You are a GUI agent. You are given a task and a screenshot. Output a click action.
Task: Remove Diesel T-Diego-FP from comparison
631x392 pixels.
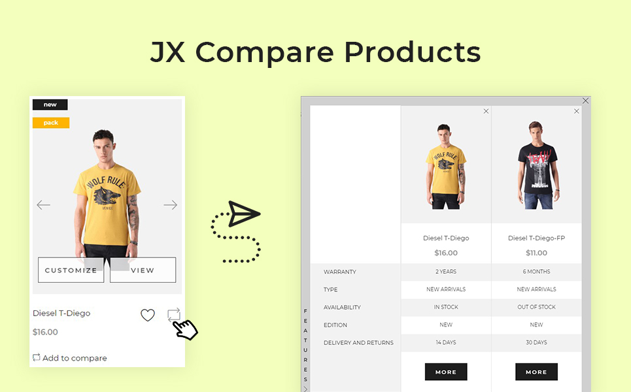(x=577, y=111)
